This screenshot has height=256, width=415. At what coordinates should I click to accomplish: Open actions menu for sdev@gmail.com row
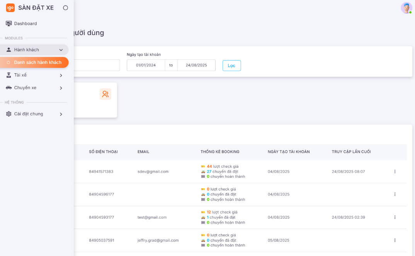click(x=395, y=172)
